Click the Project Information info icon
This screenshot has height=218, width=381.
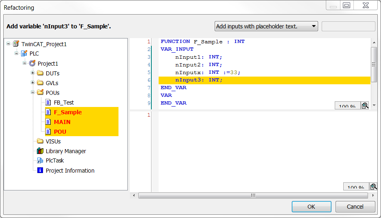[40, 170]
